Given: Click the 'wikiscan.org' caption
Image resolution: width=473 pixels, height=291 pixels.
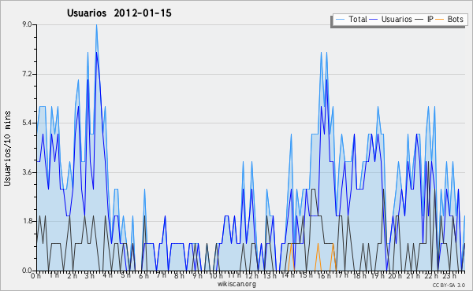Looking at the screenshot, I should point(236,284).
